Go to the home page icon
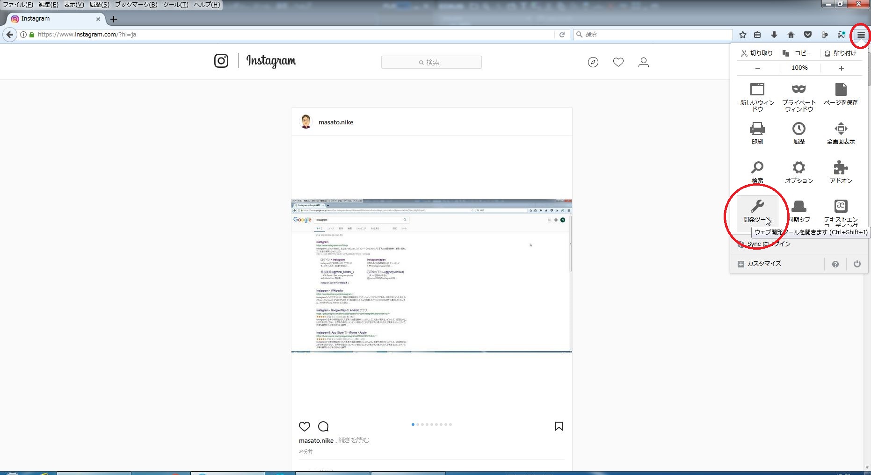 (791, 35)
